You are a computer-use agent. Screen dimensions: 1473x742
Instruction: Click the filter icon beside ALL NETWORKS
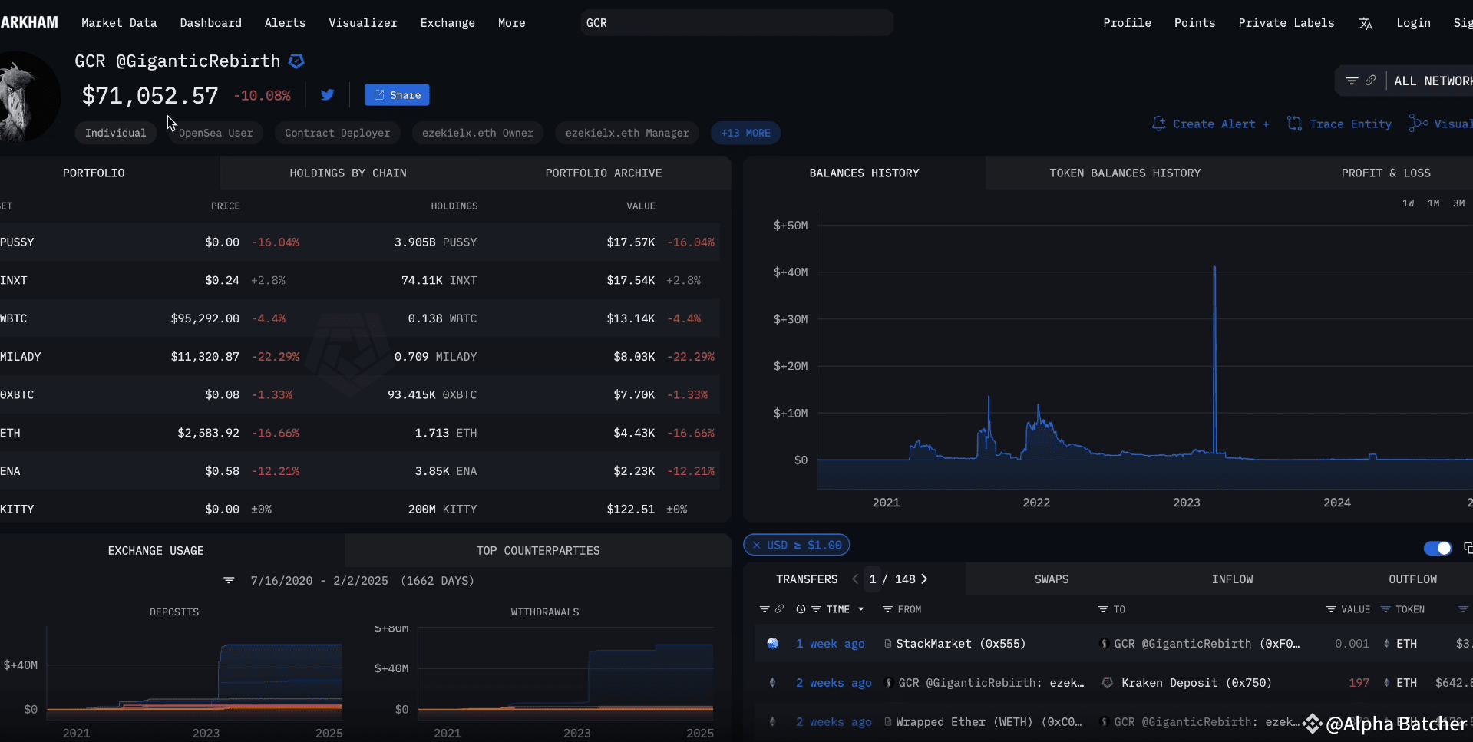[x=1352, y=81]
